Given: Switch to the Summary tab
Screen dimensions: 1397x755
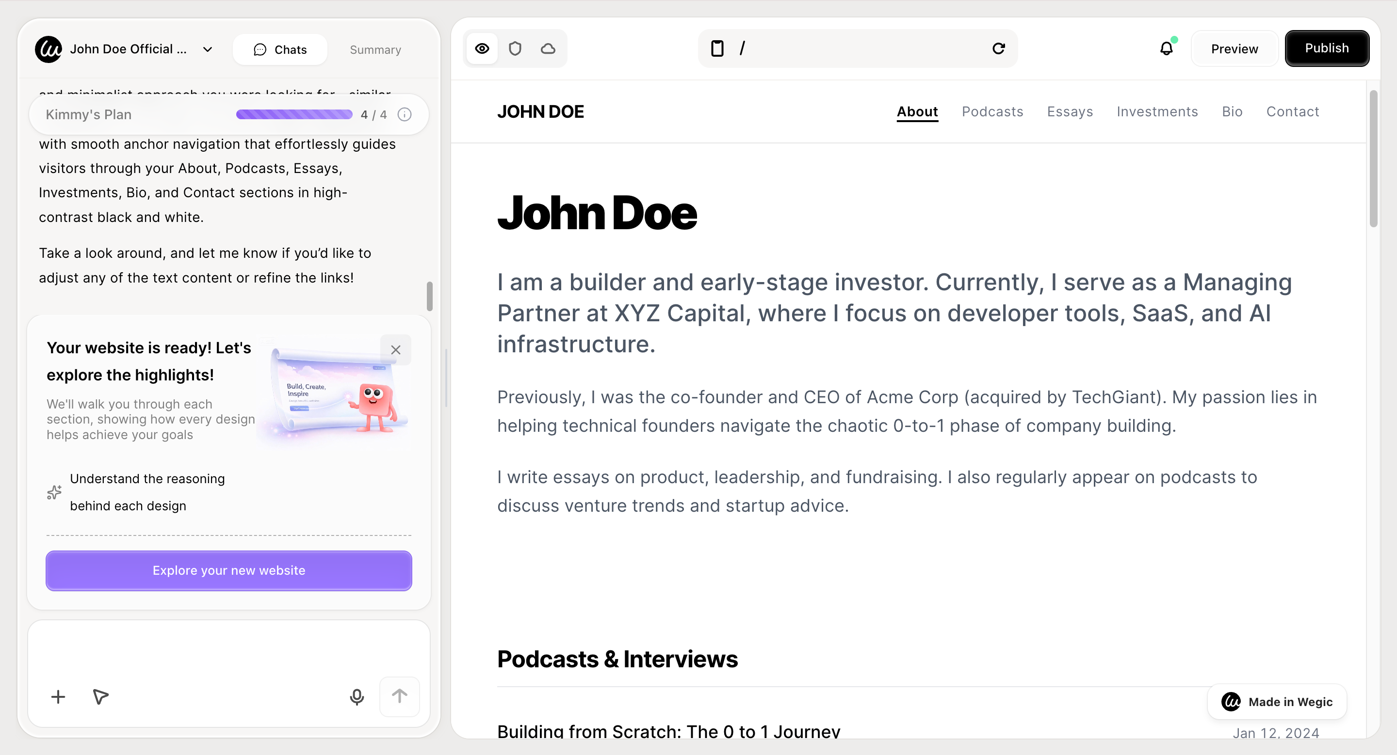Looking at the screenshot, I should (375, 49).
